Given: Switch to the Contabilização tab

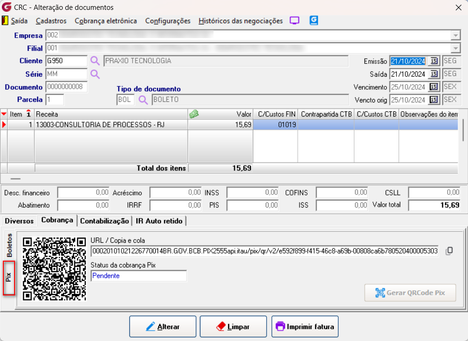Looking at the screenshot, I should pos(104,221).
